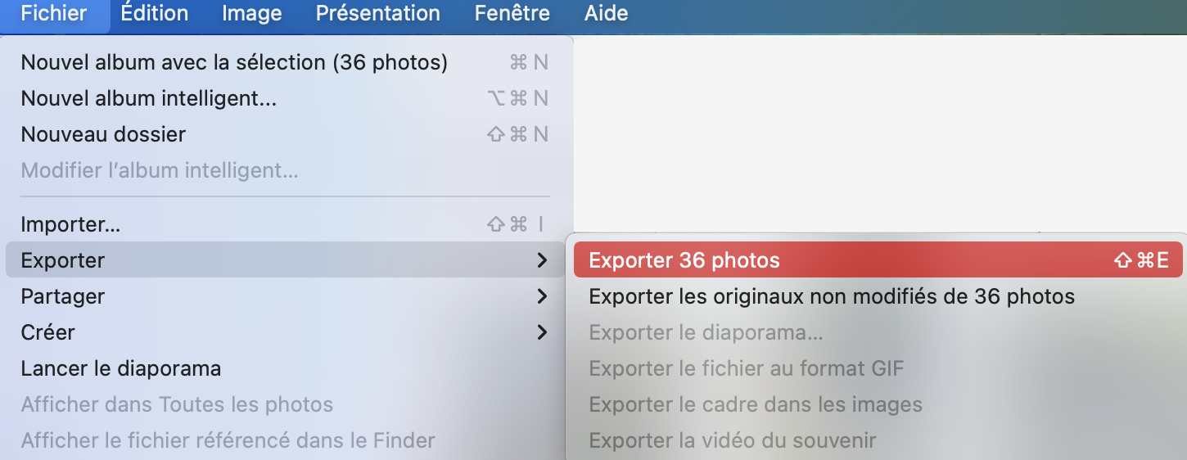Choose Exporter 36 photos
Screen dimensions: 1187x460
tap(684, 260)
